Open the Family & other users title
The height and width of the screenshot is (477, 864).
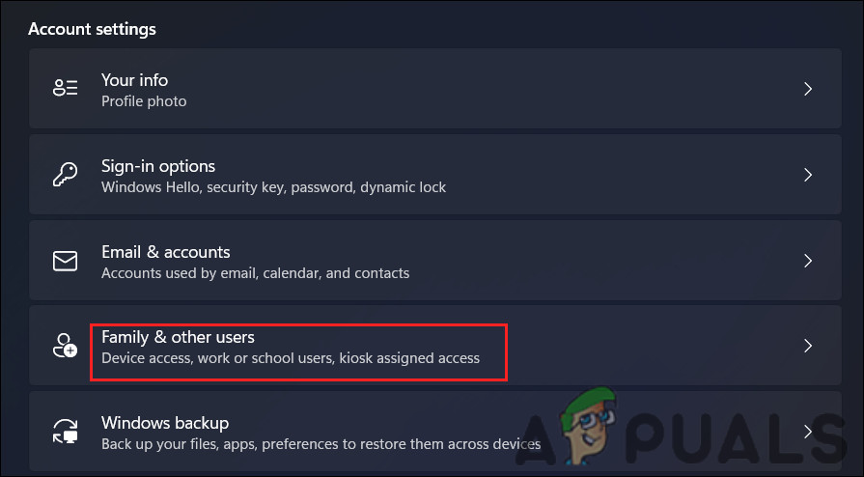tap(178, 337)
